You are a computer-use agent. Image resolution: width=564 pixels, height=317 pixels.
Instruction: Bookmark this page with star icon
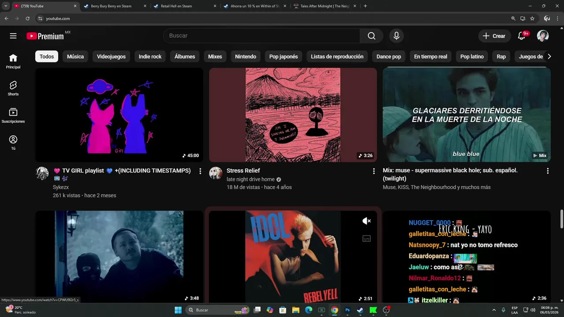coord(532,18)
